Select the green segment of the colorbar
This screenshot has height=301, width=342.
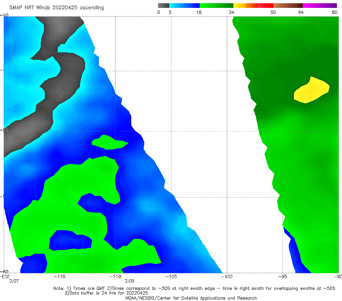[x=217, y=6]
